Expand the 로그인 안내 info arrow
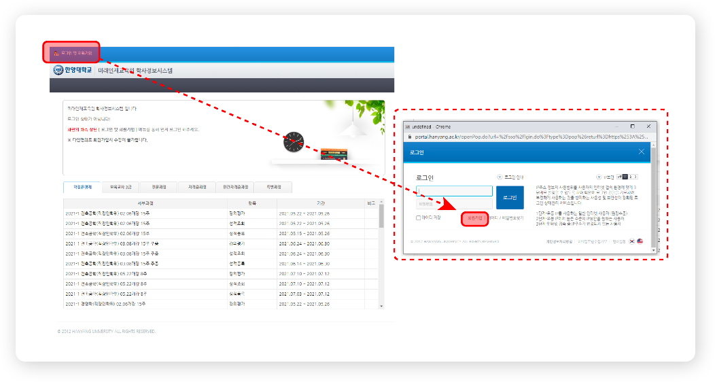 coord(500,177)
